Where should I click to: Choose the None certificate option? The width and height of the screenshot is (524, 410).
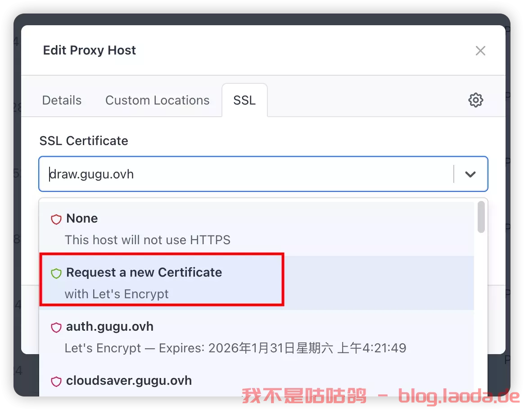pyautogui.click(x=81, y=219)
